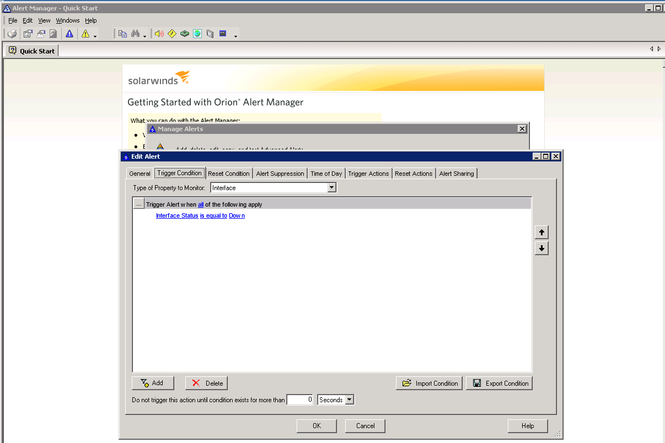Click the Alert Manager title bar icon
This screenshot has width=665, height=443.
click(7, 8)
